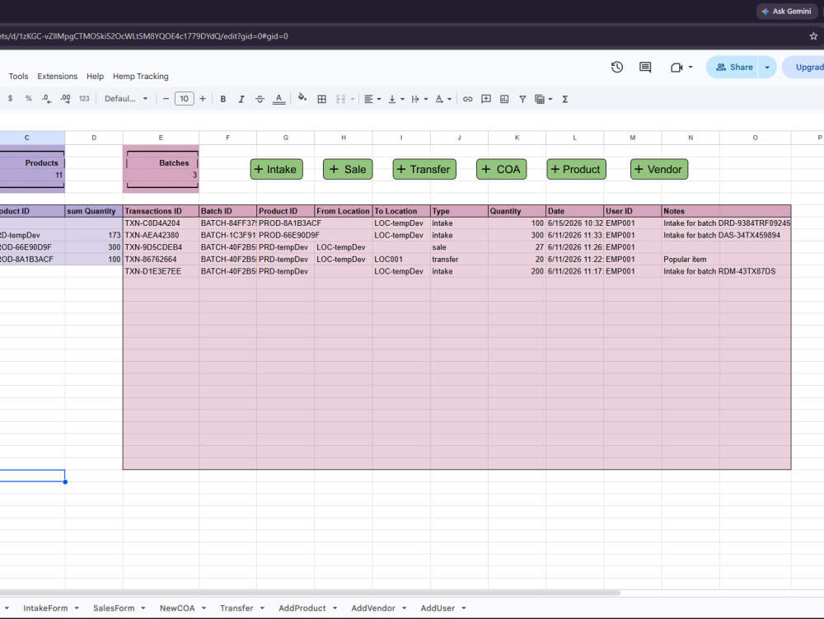Open the AddUser tab dropdown arrow
Image resolution: width=824 pixels, height=619 pixels.
click(463, 608)
